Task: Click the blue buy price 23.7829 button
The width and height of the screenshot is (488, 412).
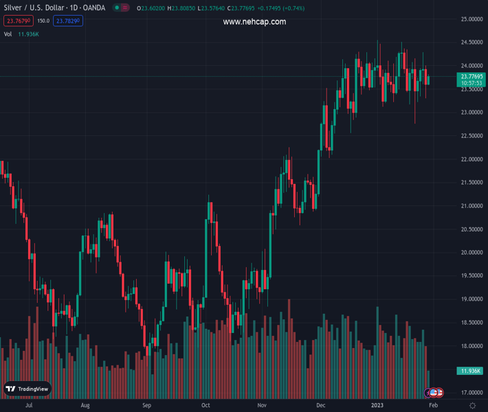Action: coord(69,21)
